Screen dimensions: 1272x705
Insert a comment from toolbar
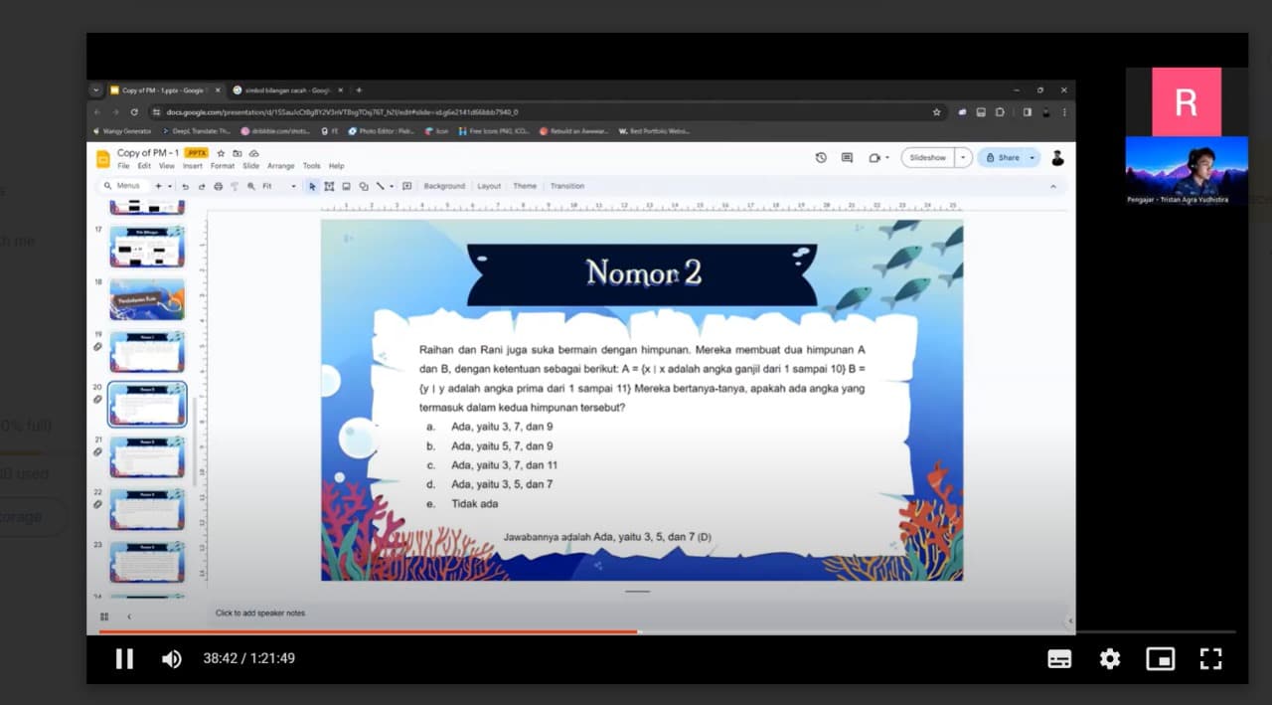[407, 186]
